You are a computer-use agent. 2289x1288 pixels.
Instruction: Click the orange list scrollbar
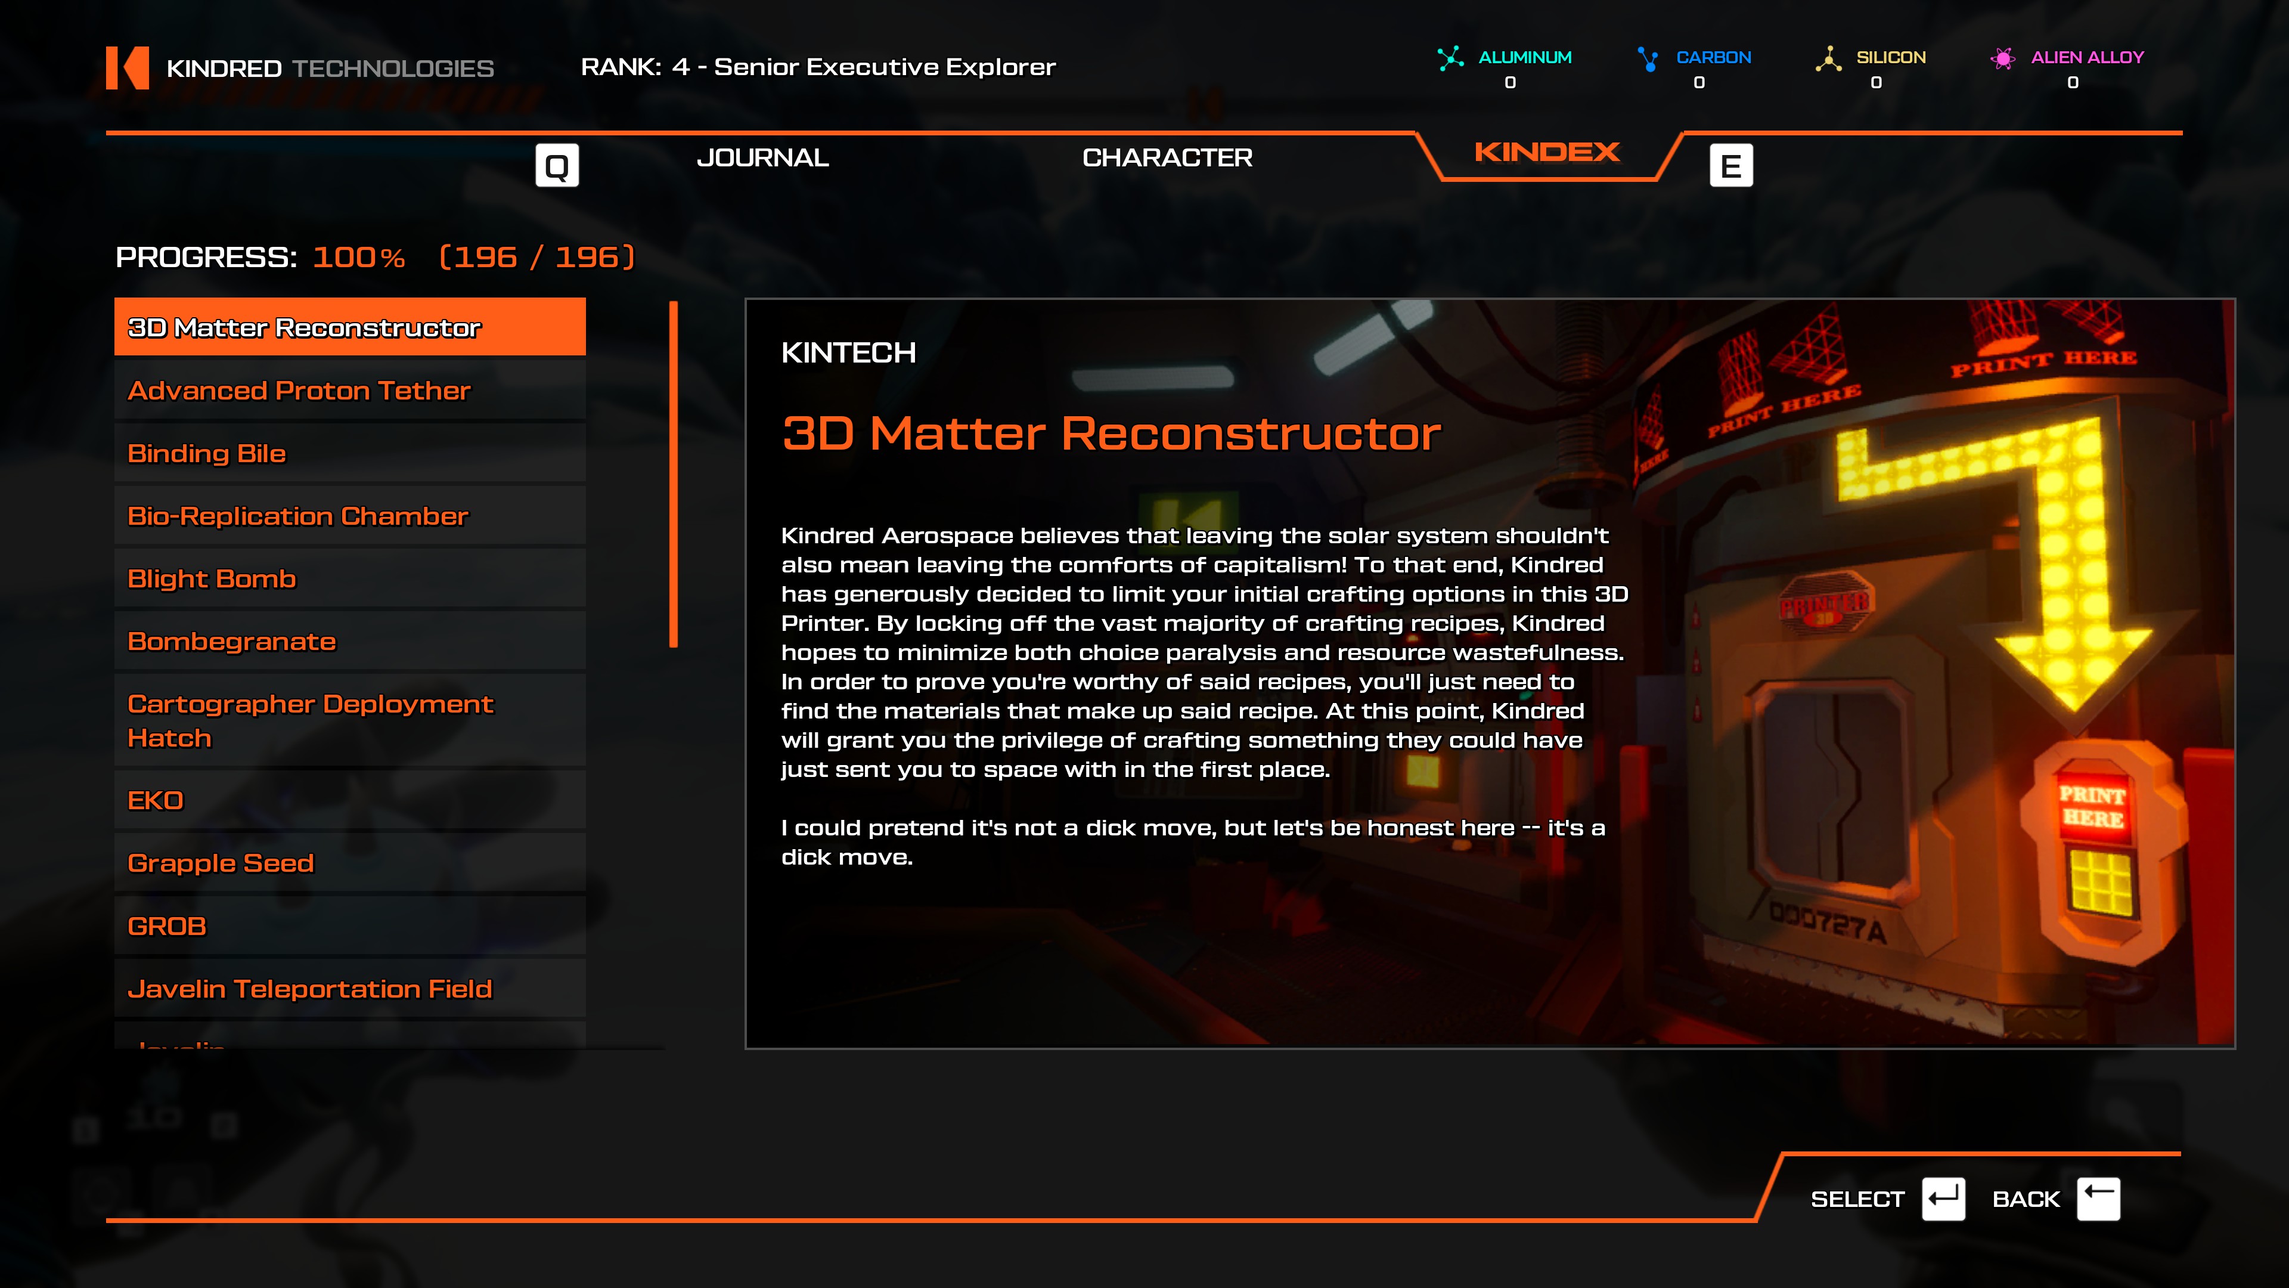pos(674,474)
